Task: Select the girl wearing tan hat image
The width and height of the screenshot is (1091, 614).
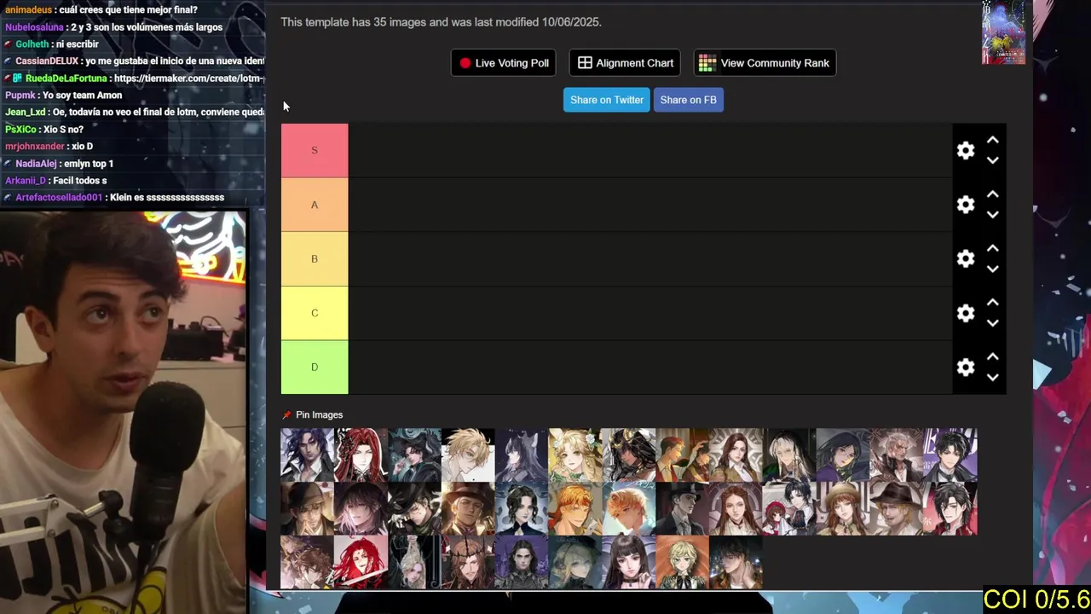Action: click(843, 508)
